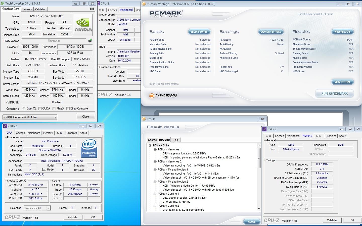Collapse the PCMark Gaming 2 node
362x226 pixels.
tap(155, 206)
